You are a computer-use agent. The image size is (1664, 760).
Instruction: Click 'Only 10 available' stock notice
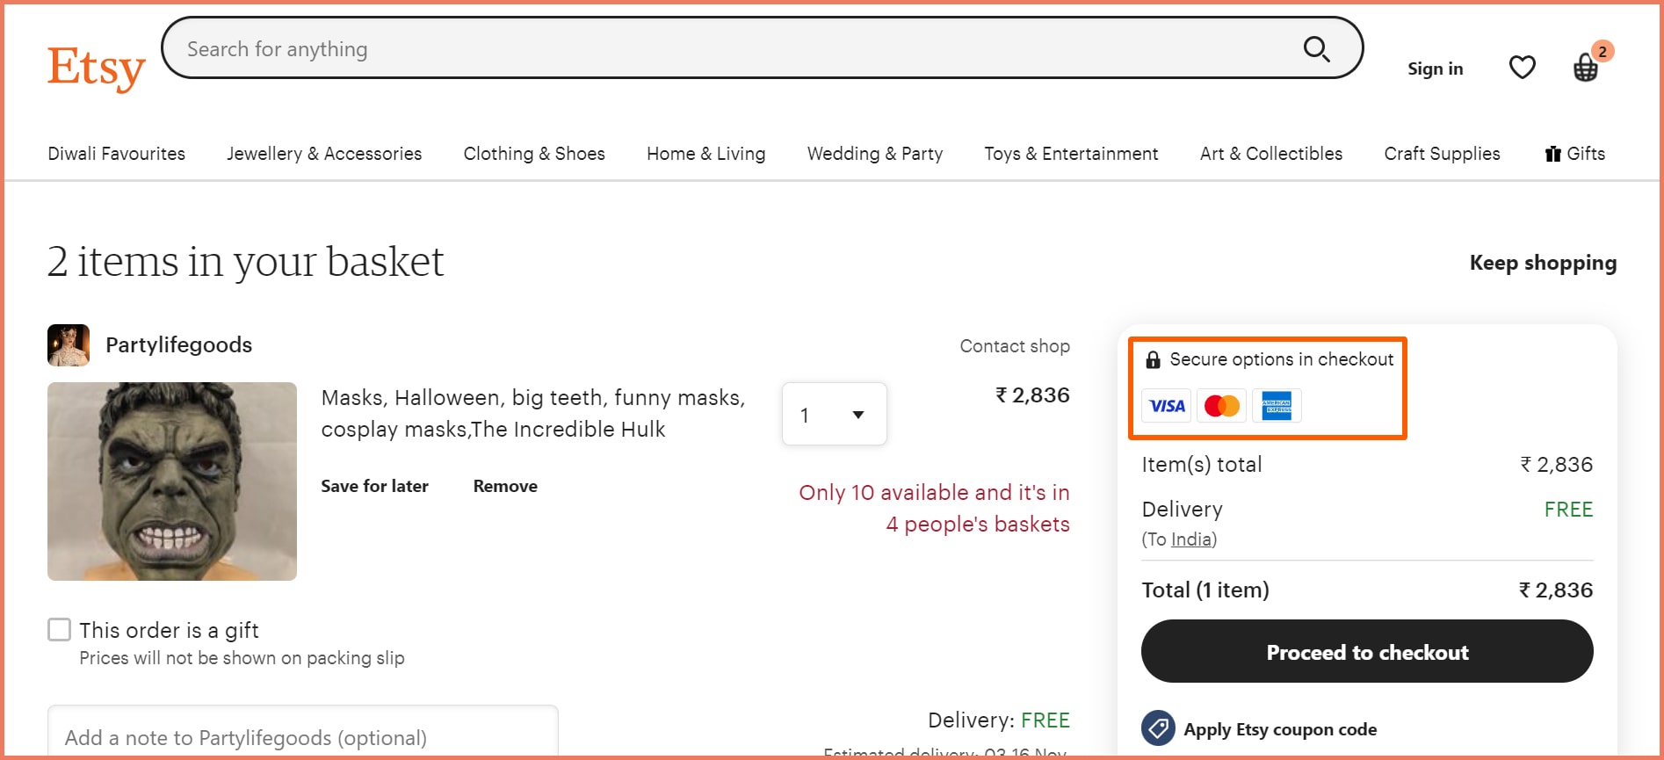point(934,509)
